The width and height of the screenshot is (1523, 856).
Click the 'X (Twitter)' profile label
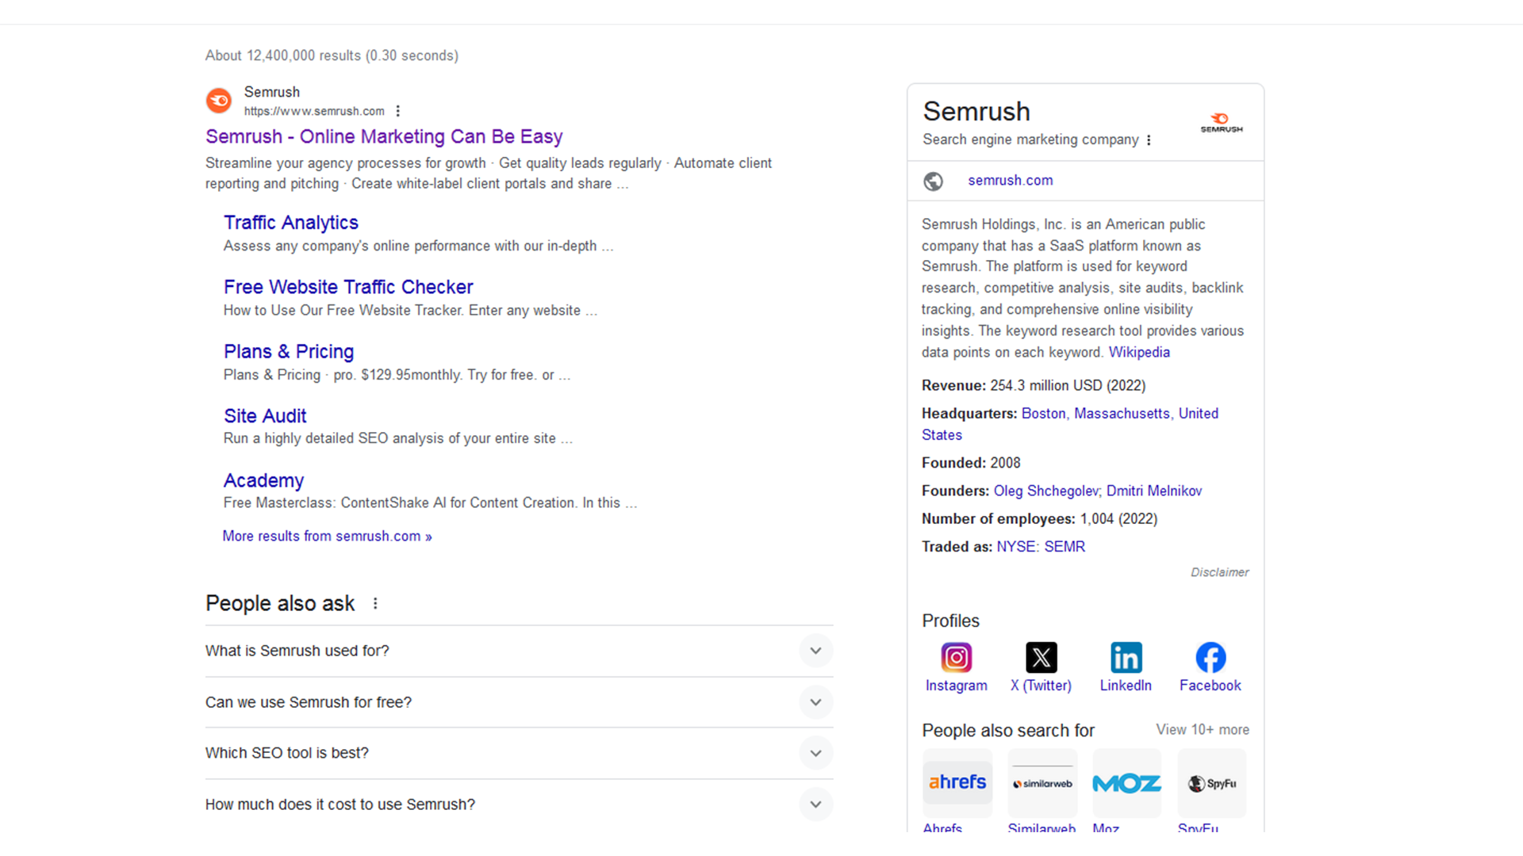pos(1041,686)
